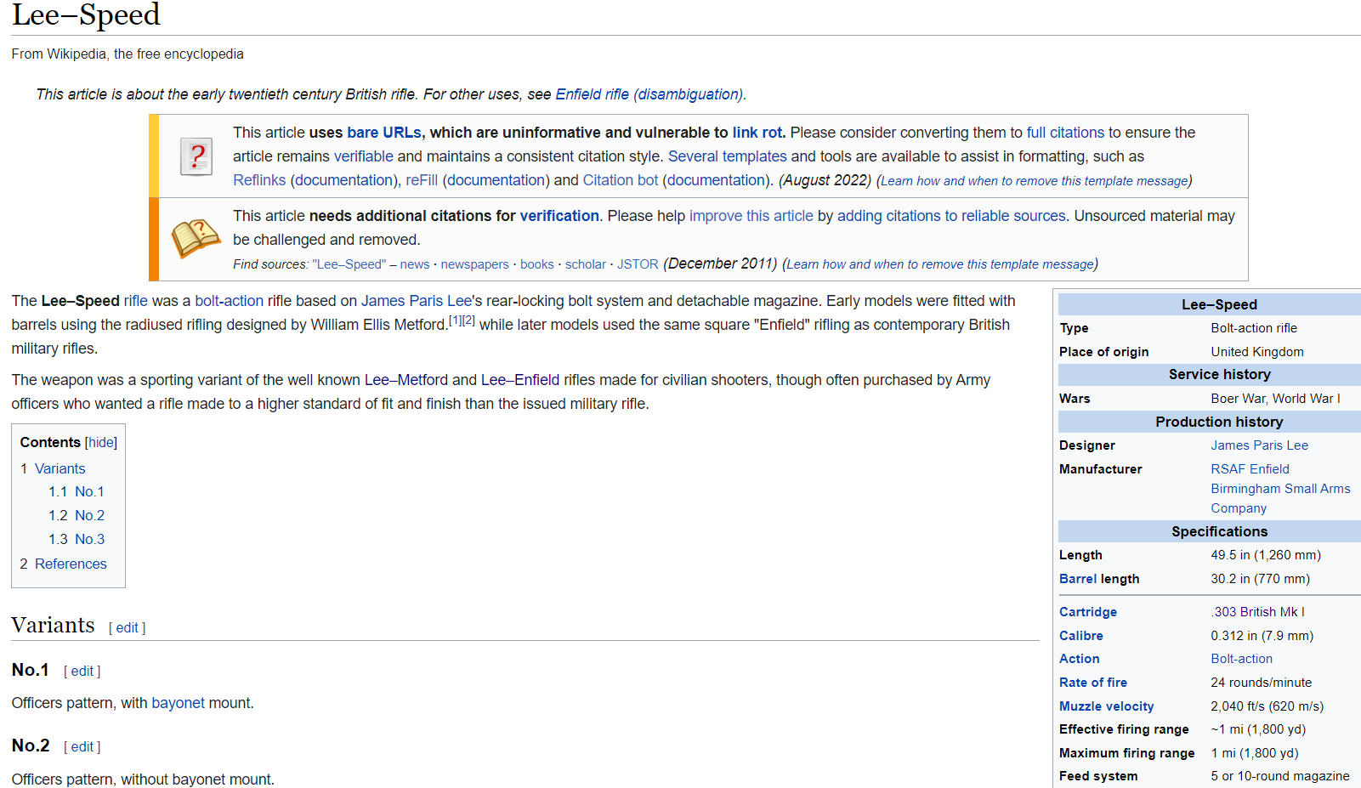The height and width of the screenshot is (788, 1361).
Task: Open RSAF Enfield link
Action: click(1250, 469)
